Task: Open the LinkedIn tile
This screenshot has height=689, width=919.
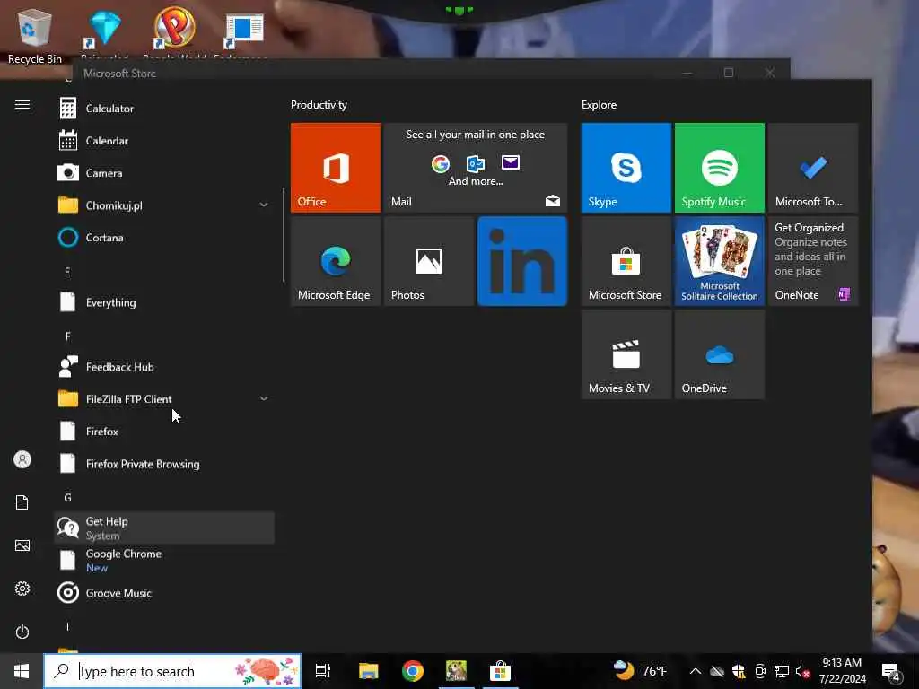Action: pyautogui.click(x=522, y=261)
